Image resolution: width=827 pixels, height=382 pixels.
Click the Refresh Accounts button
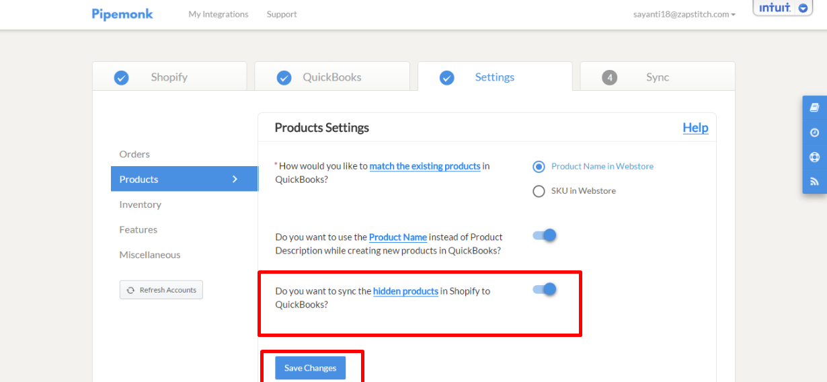161,290
